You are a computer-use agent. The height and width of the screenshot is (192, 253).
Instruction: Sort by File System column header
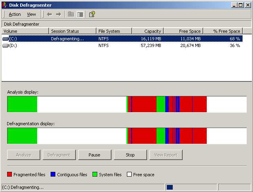coord(114,31)
